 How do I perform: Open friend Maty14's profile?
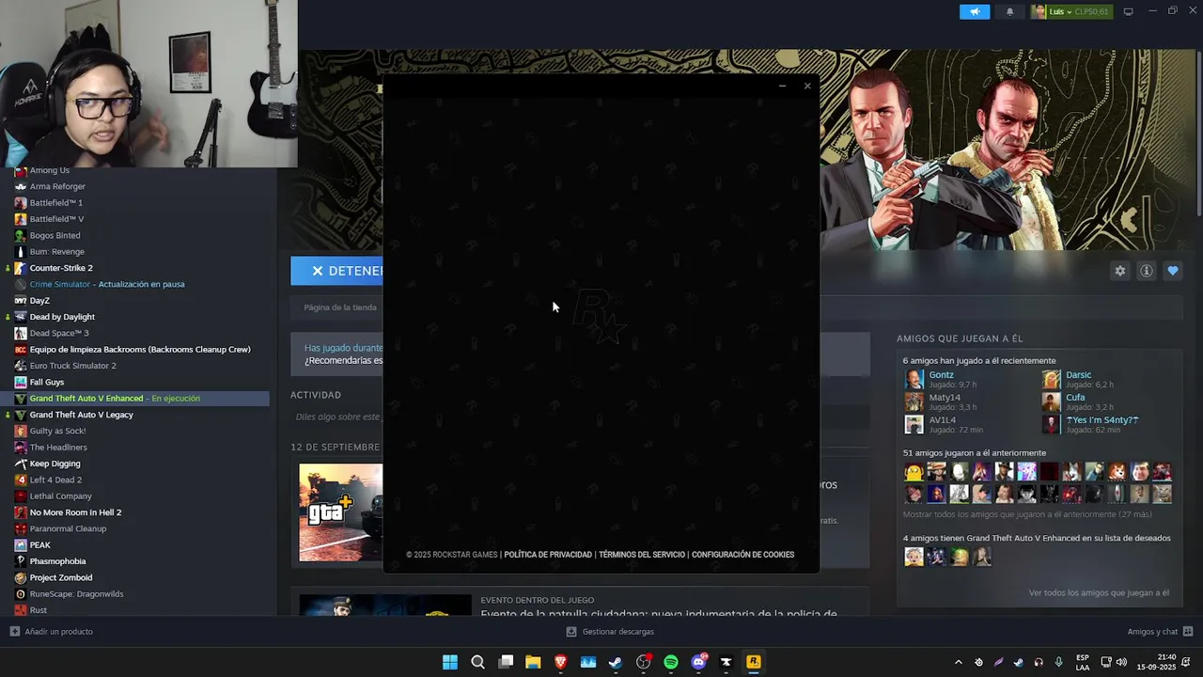945,398
